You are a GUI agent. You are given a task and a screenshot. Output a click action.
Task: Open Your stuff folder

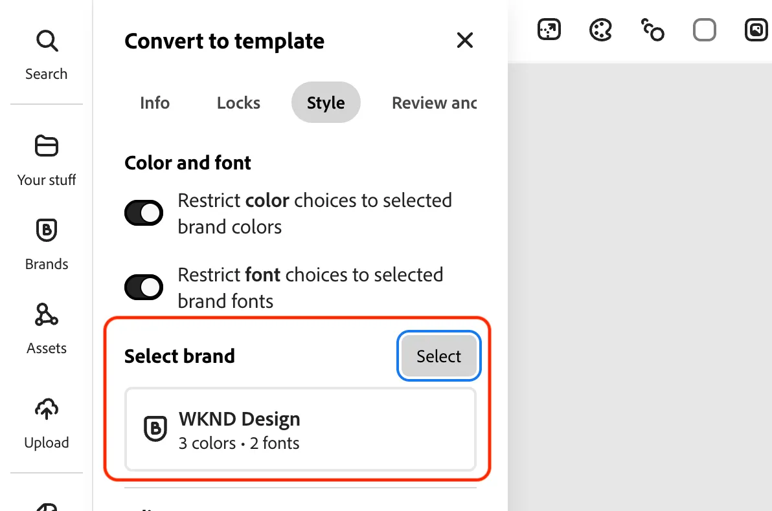(x=46, y=160)
